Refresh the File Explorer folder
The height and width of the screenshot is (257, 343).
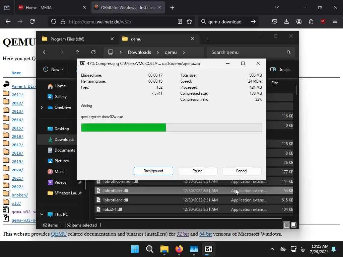pos(93,52)
